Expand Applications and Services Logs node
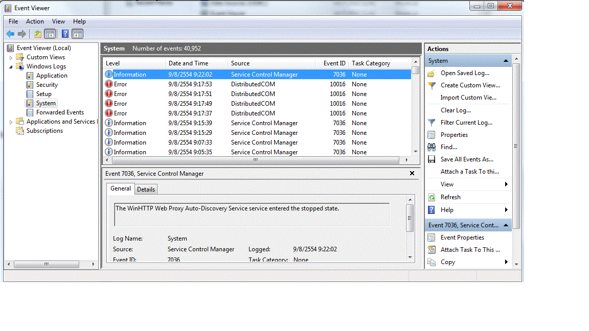 point(11,122)
